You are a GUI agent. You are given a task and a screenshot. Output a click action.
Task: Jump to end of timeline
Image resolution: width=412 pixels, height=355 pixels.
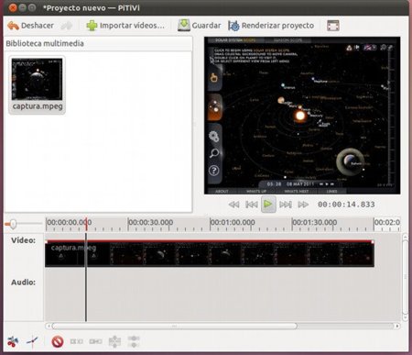click(x=286, y=205)
